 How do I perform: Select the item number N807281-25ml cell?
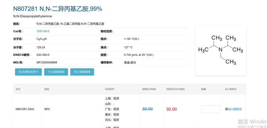(25, 109)
